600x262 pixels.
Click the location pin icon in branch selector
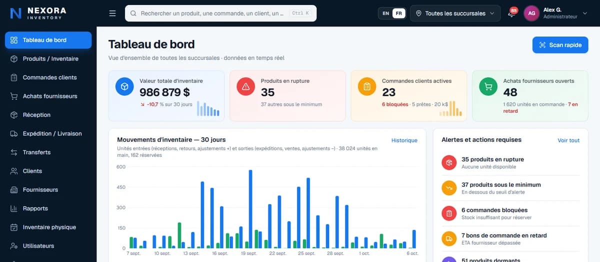tap(419, 13)
